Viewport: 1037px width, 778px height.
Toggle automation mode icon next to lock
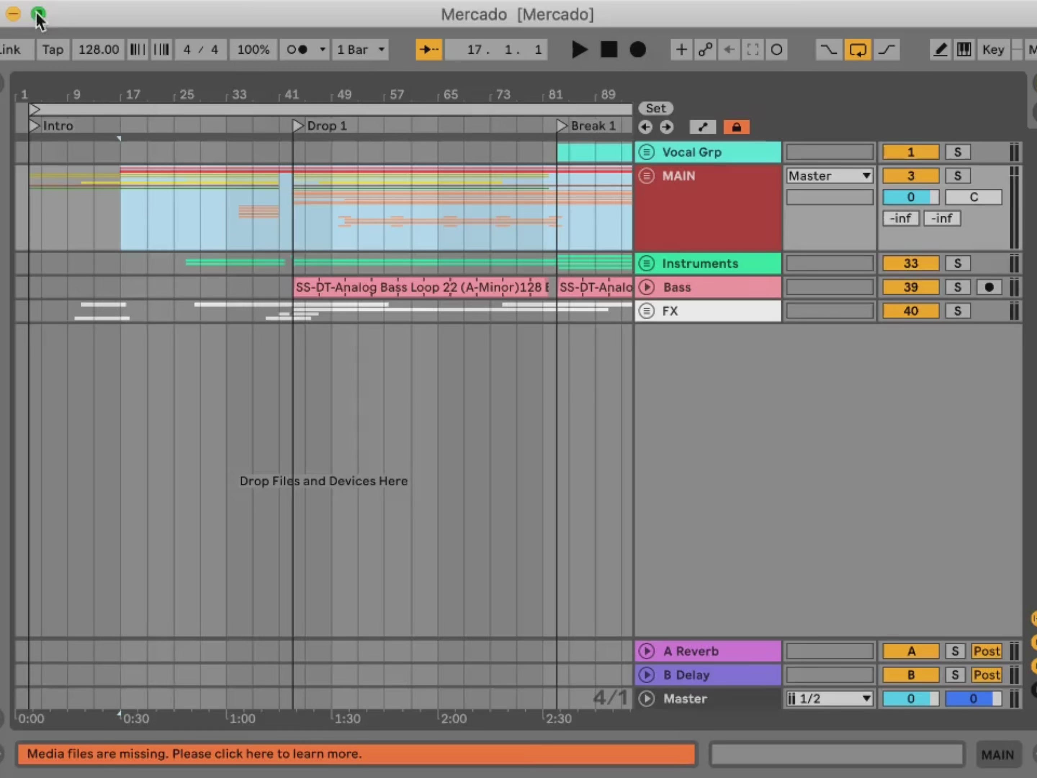click(x=702, y=127)
